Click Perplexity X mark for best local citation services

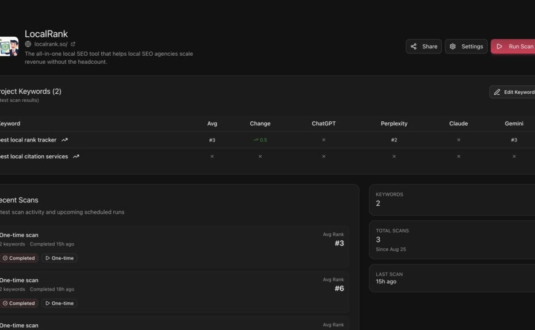tap(393, 156)
